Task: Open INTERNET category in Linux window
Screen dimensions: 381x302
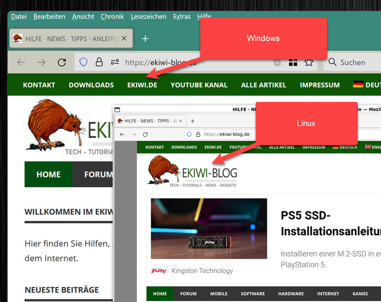Action: (328, 294)
